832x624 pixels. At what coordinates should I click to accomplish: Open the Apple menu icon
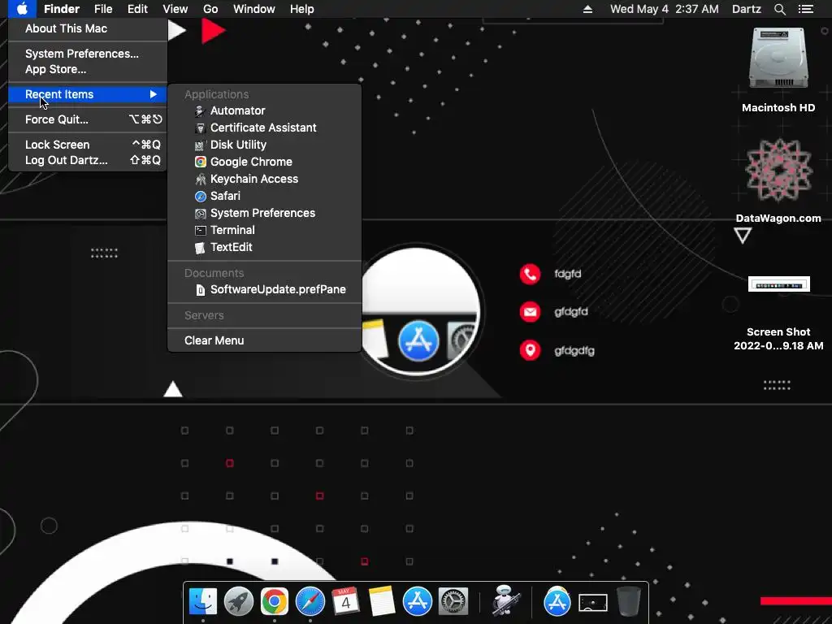pyautogui.click(x=22, y=9)
